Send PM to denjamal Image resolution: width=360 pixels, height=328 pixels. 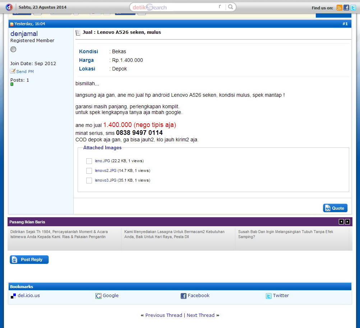[x=25, y=72]
